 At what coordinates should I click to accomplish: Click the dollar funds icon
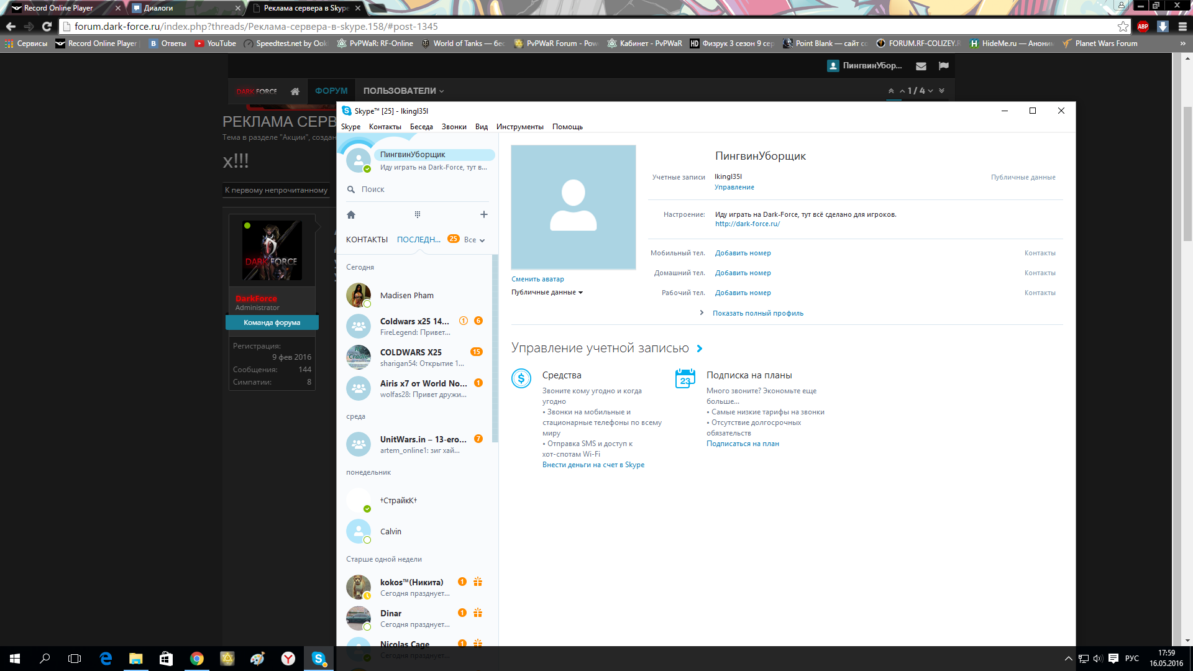(x=521, y=378)
